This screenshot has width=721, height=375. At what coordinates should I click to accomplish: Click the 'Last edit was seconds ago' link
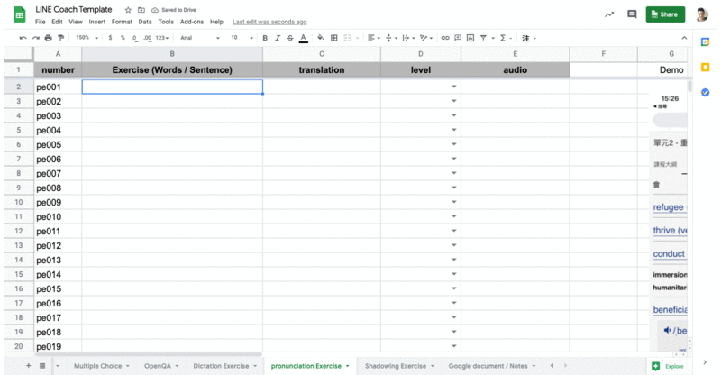pos(269,22)
